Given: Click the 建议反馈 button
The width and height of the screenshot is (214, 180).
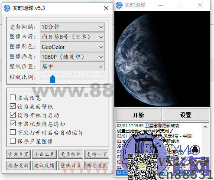Looking at the screenshot, I should [x=44, y=165].
